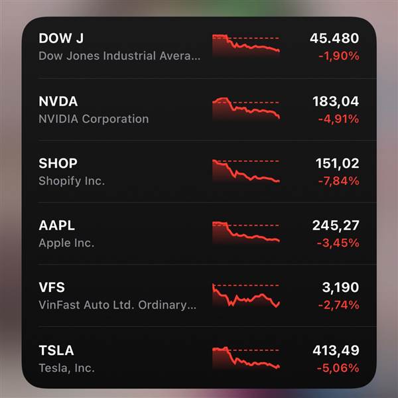Open the NVDA ticker symbol
Screen dimensions: 398x398
coord(58,101)
